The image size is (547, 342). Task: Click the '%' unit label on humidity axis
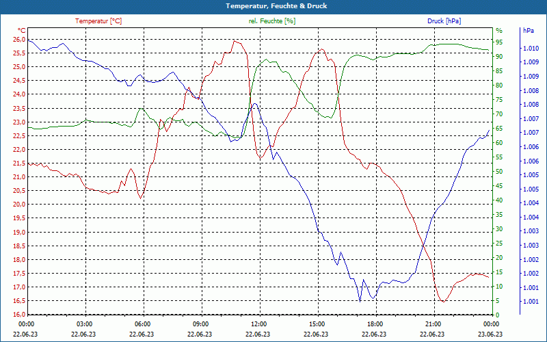coord(499,31)
